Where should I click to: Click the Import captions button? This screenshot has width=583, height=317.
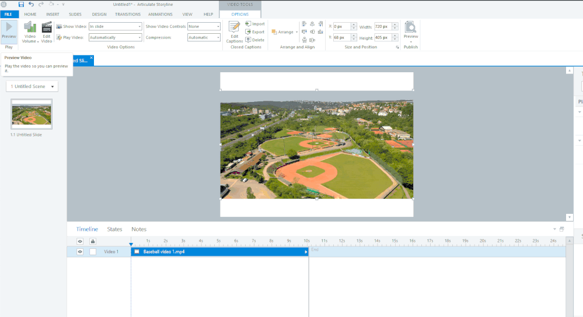(x=255, y=24)
